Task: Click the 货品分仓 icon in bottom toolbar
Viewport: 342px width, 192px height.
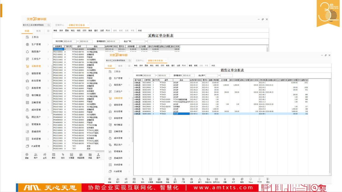Action: (208, 180)
